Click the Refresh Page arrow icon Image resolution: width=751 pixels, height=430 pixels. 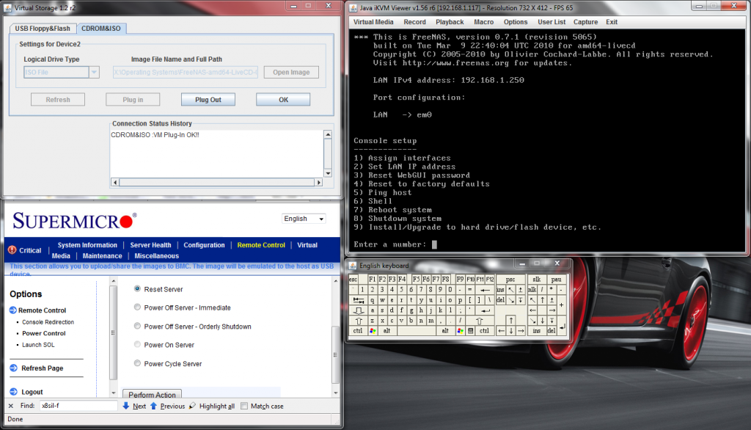tap(13, 368)
